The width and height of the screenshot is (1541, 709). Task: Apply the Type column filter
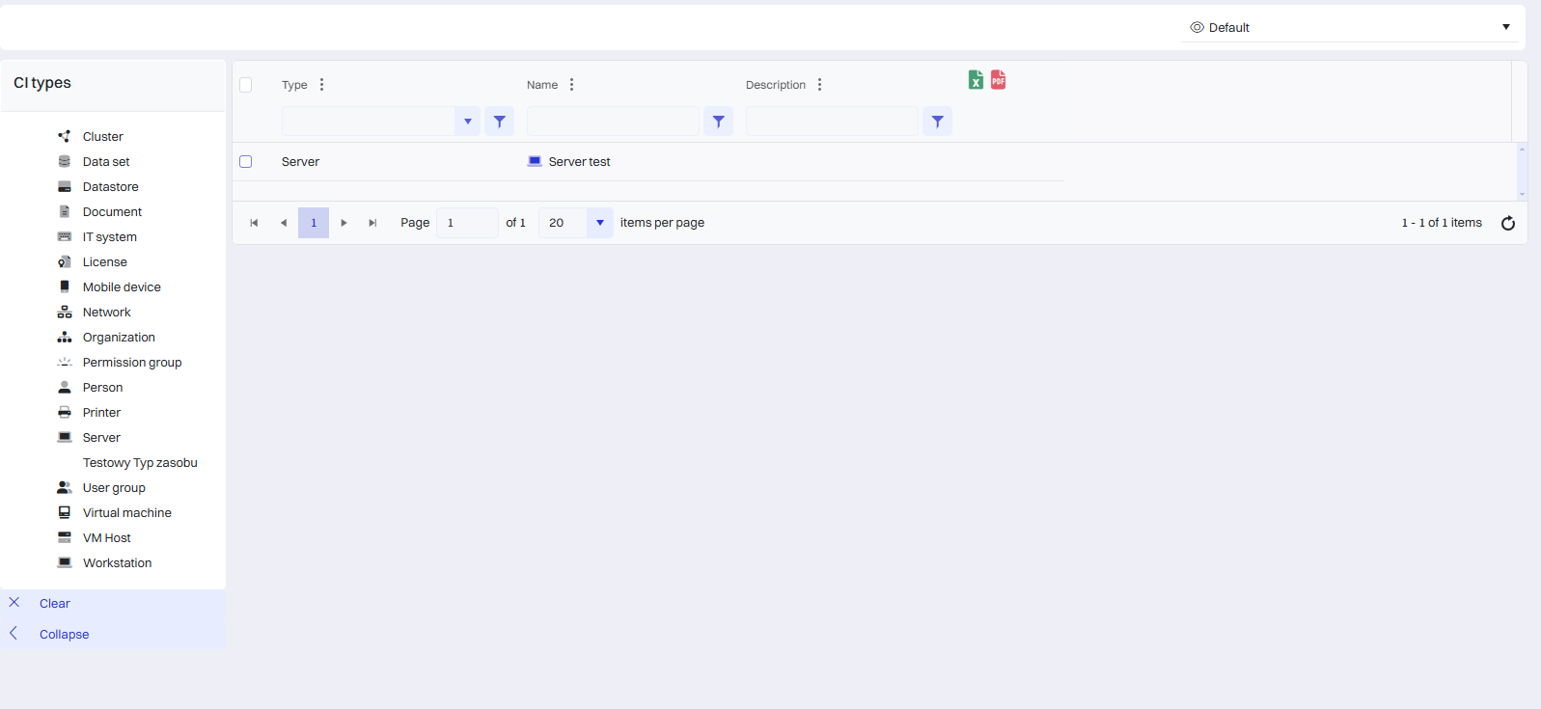[499, 122]
